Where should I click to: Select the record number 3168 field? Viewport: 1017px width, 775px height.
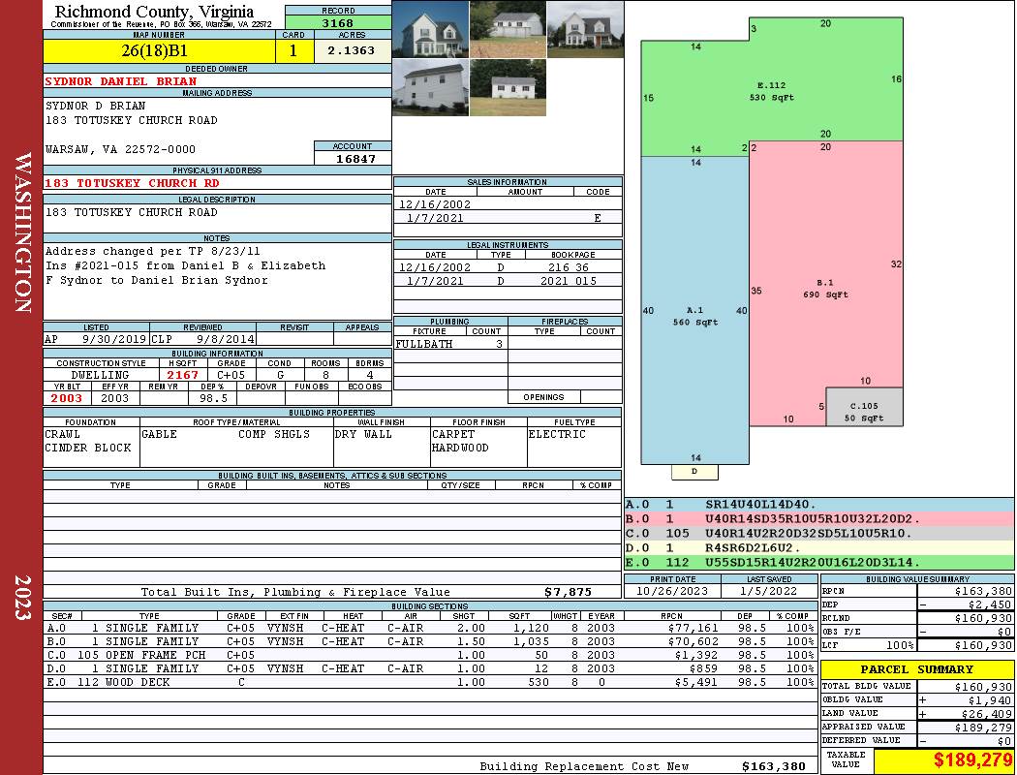[x=338, y=22]
